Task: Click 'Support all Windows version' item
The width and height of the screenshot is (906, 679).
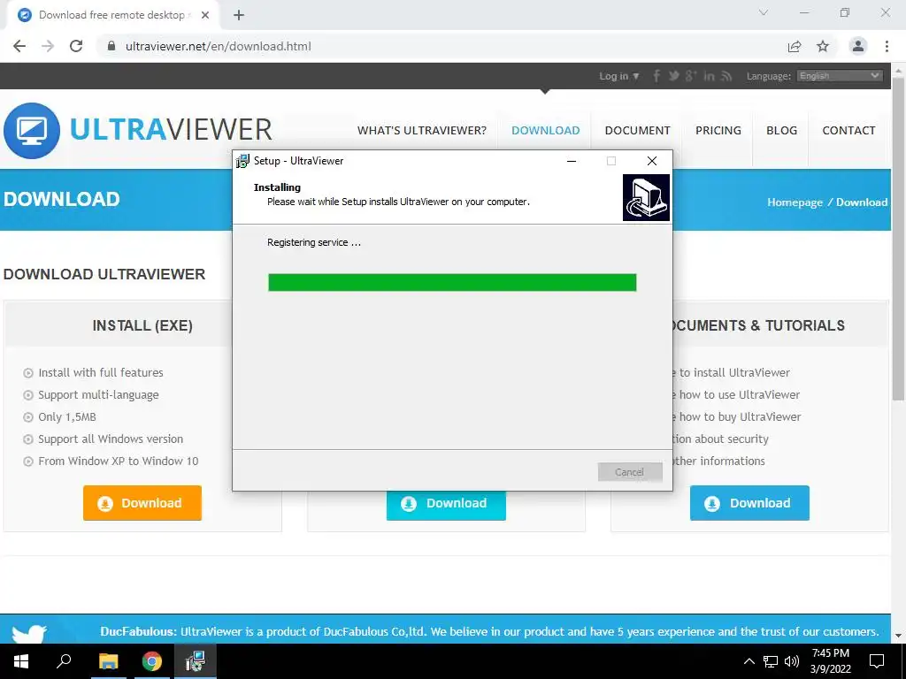Action: pos(111,439)
